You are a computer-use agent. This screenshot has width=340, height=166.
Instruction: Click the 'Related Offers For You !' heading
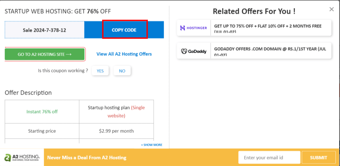click(x=254, y=11)
